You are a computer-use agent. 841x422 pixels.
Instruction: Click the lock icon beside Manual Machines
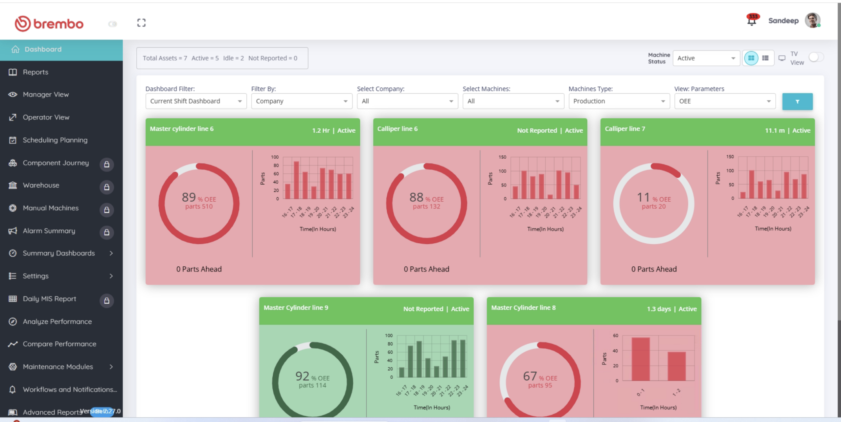pyautogui.click(x=107, y=210)
